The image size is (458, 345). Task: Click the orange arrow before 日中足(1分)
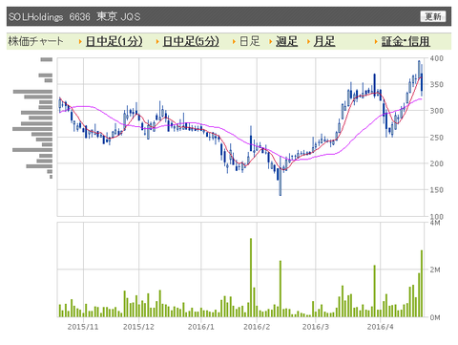click(x=80, y=42)
